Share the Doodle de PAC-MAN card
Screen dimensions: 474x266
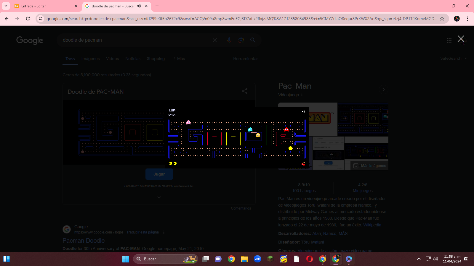(x=245, y=91)
